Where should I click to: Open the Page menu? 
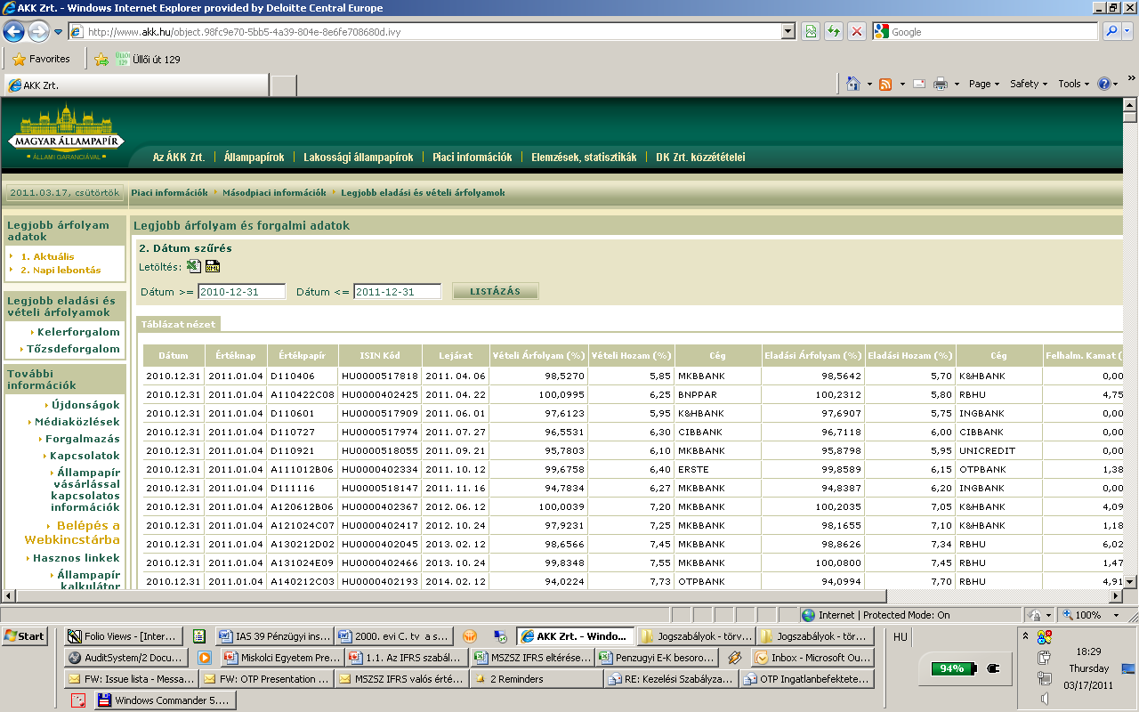point(984,84)
